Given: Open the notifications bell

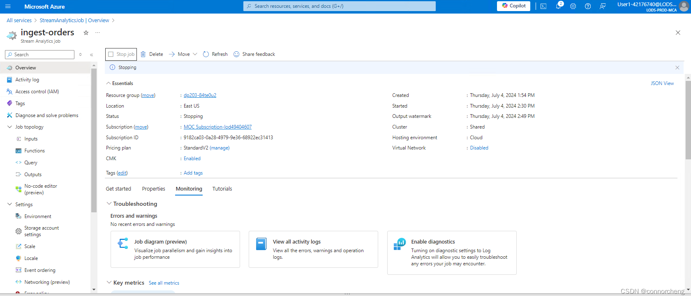Looking at the screenshot, I should point(558,6).
